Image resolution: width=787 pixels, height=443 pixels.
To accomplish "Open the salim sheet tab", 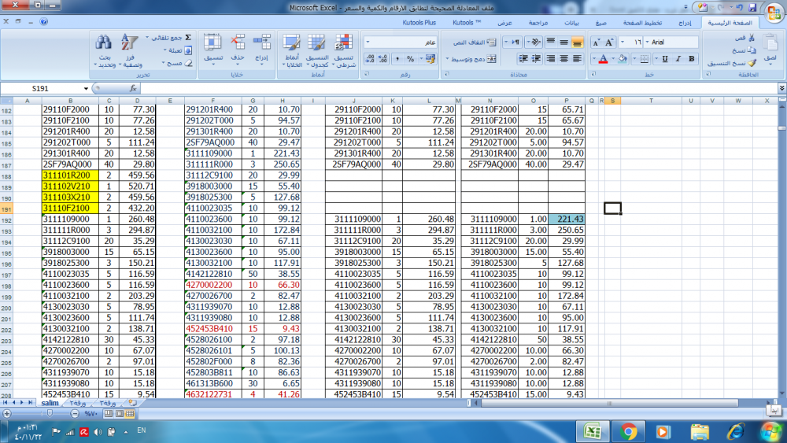I will point(50,402).
